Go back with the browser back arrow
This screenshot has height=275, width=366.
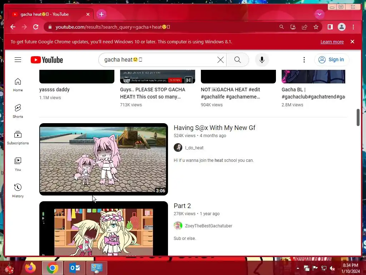13,27
